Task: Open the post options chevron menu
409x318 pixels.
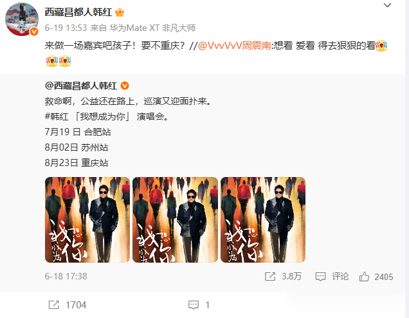Action: click(387, 5)
